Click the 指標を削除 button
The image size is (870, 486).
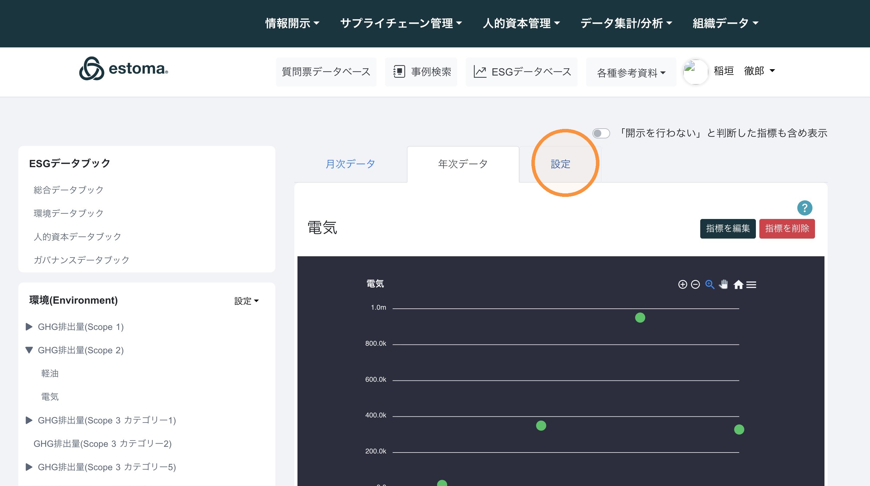point(787,229)
